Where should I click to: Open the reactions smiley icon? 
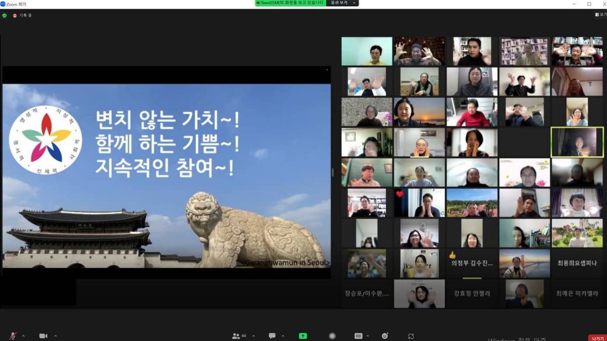pos(385,336)
